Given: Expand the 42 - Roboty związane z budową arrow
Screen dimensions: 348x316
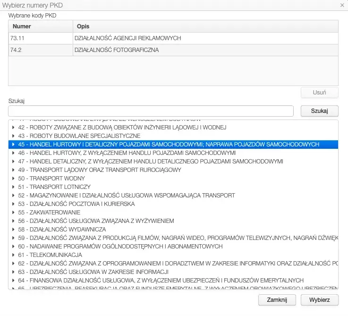Looking at the screenshot, I should pos(14,128).
